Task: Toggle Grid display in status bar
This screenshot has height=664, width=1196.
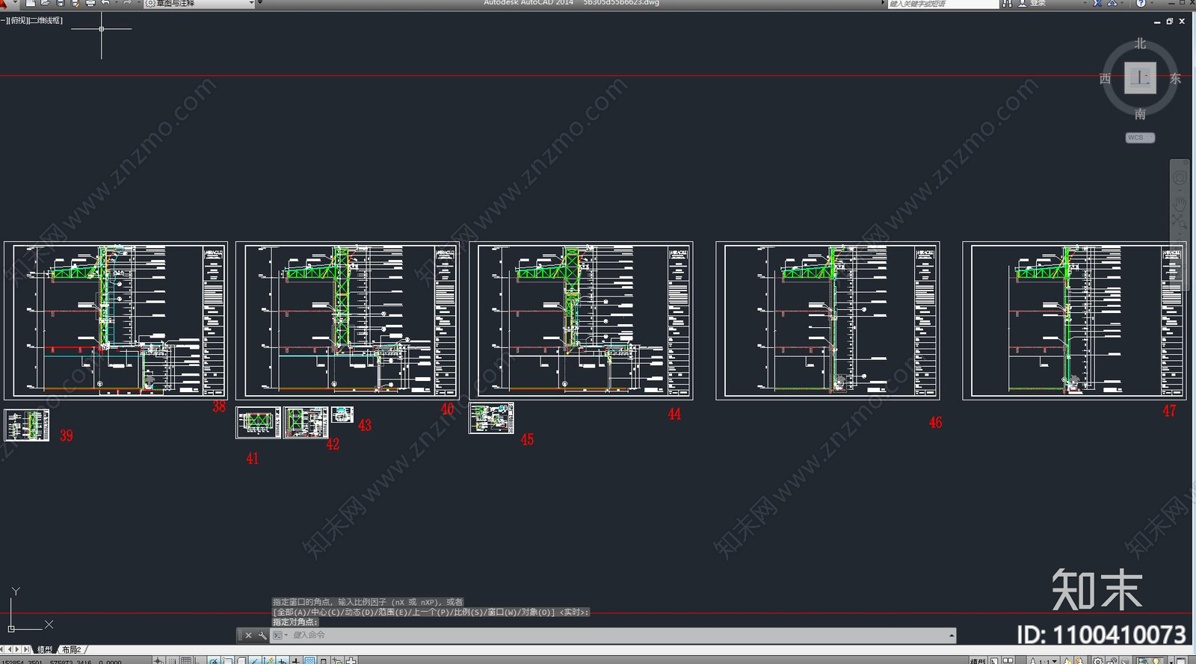Action: (186, 659)
